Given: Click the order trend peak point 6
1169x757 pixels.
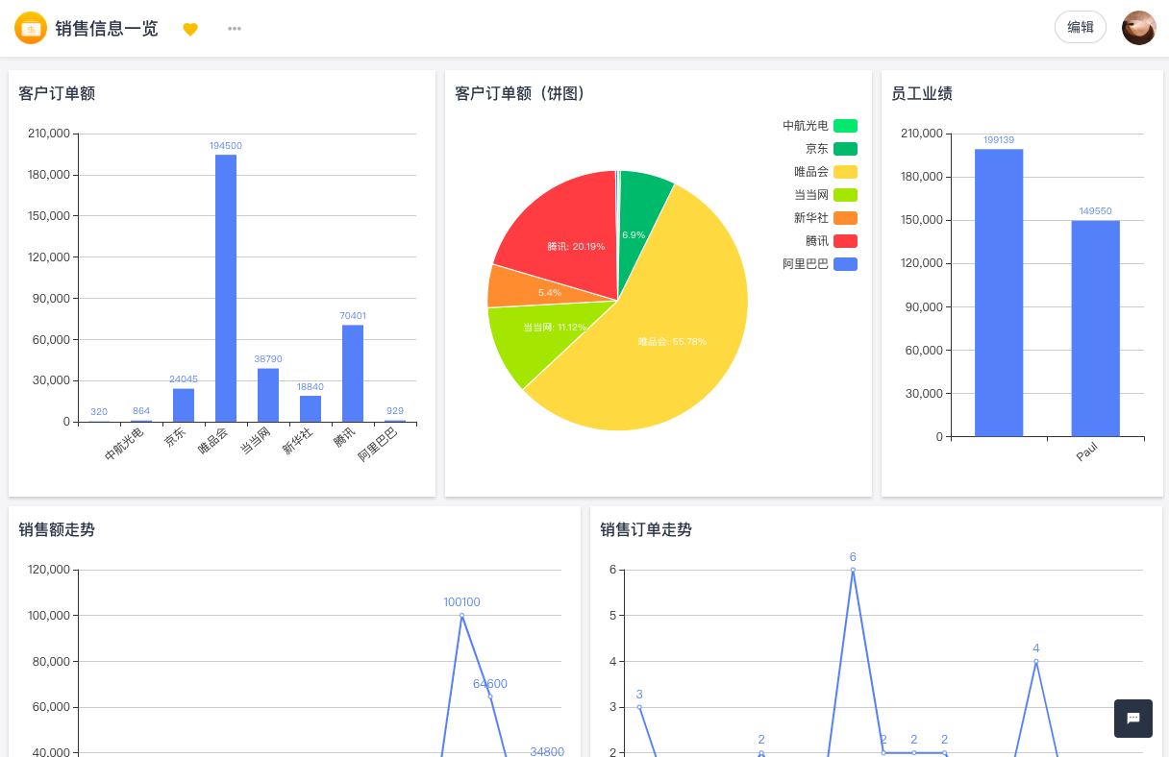Looking at the screenshot, I should (x=853, y=570).
